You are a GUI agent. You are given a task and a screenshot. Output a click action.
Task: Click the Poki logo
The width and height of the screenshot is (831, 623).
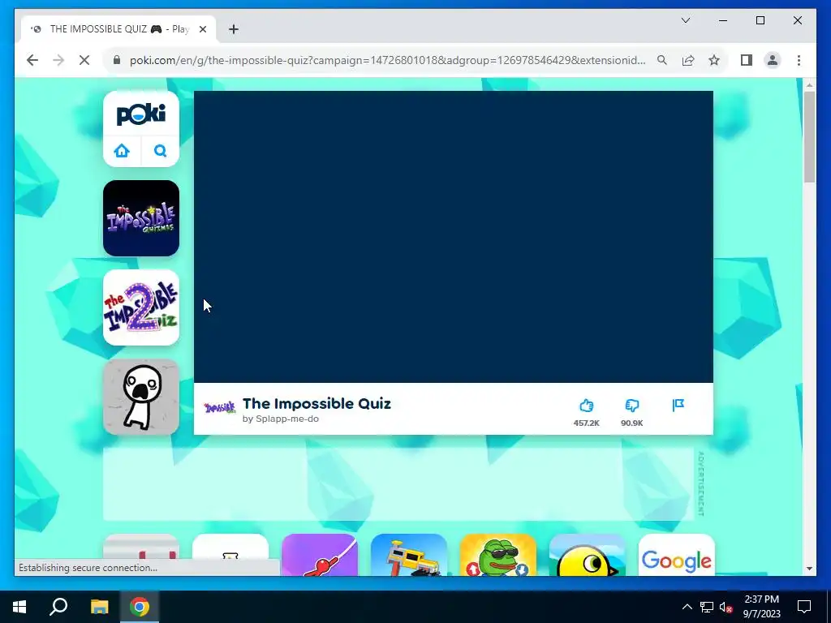coord(141,114)
